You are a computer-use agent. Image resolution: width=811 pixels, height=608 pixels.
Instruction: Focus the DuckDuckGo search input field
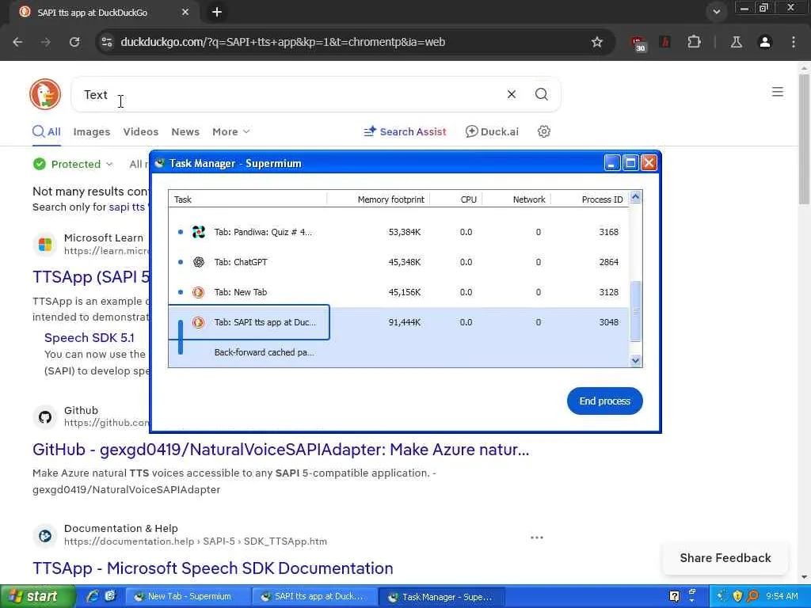point(290,95)
